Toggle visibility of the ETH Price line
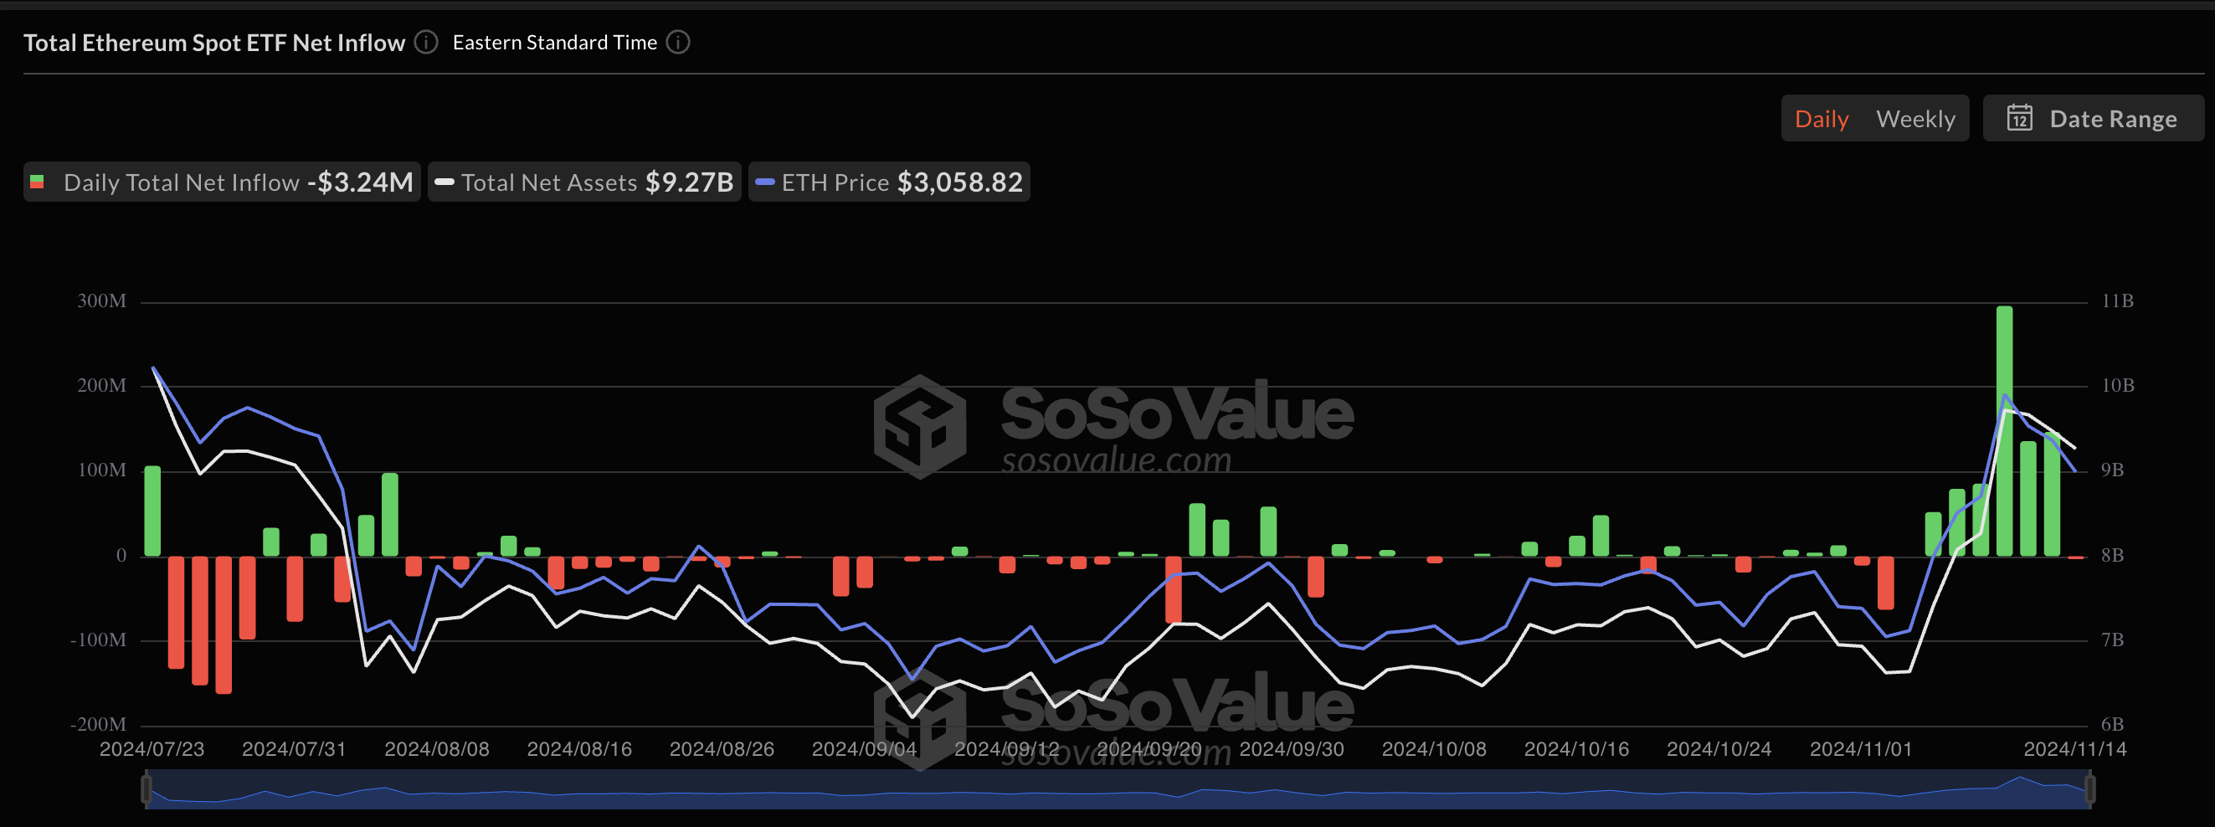Viewport: 2215px width, 827px height. [889, 182]
